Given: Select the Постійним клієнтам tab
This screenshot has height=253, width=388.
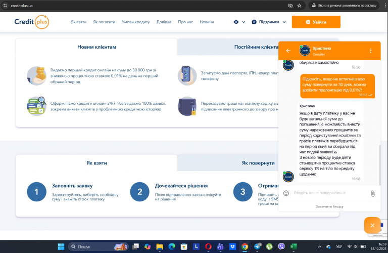Looking at the screenshot, I should (256, 47).
